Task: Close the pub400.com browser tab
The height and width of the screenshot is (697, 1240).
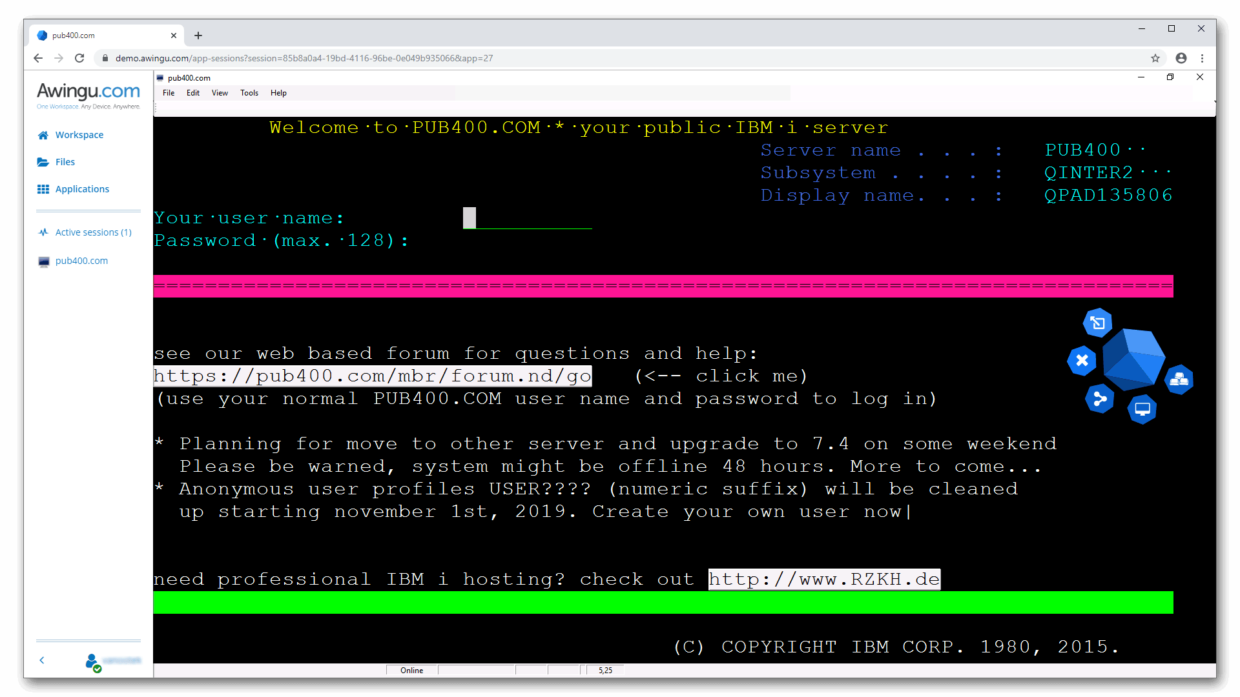Action: (173, 35)
